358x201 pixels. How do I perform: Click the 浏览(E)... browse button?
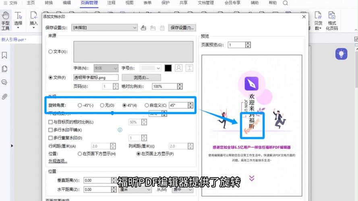tap(141, 78)
